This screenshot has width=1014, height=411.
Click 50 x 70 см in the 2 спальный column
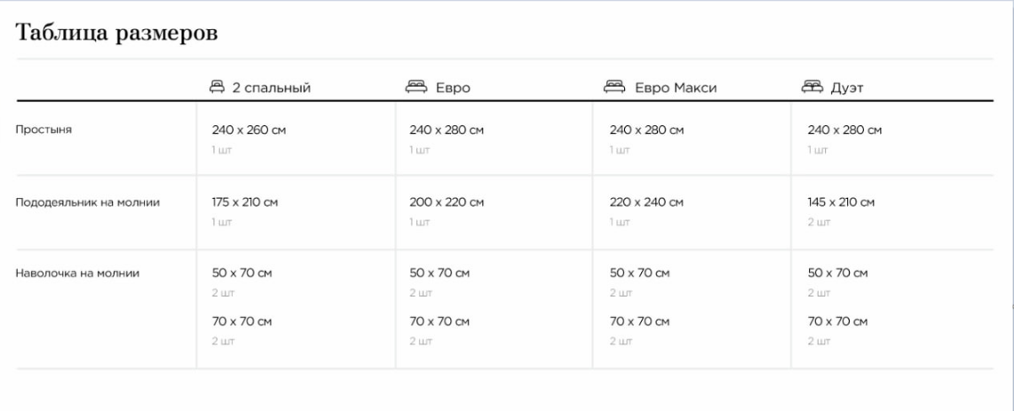(242, 273)
